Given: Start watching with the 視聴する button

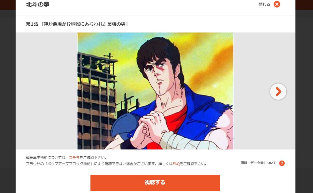Looking at the screenshot, I should tap(155, 183).
